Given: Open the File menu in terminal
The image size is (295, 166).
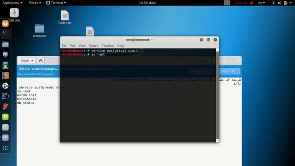Looking at the screenshot, I should click(x=64, y=46).
